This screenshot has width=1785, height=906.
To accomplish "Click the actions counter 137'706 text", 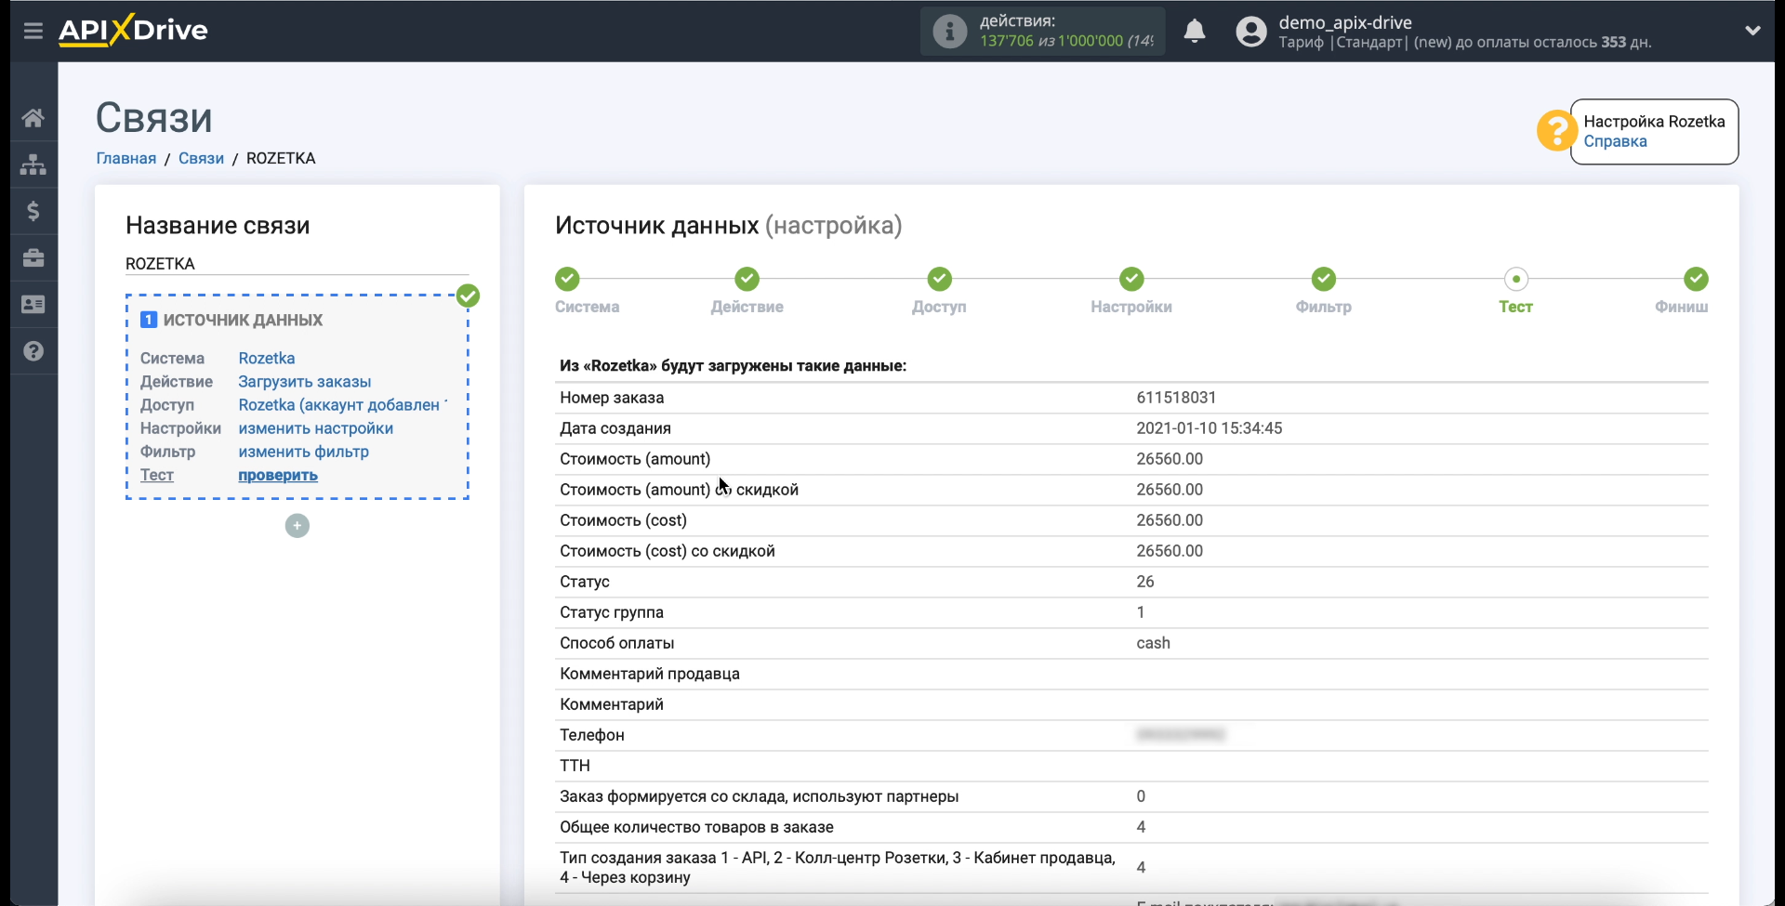I will [1006, 41].
